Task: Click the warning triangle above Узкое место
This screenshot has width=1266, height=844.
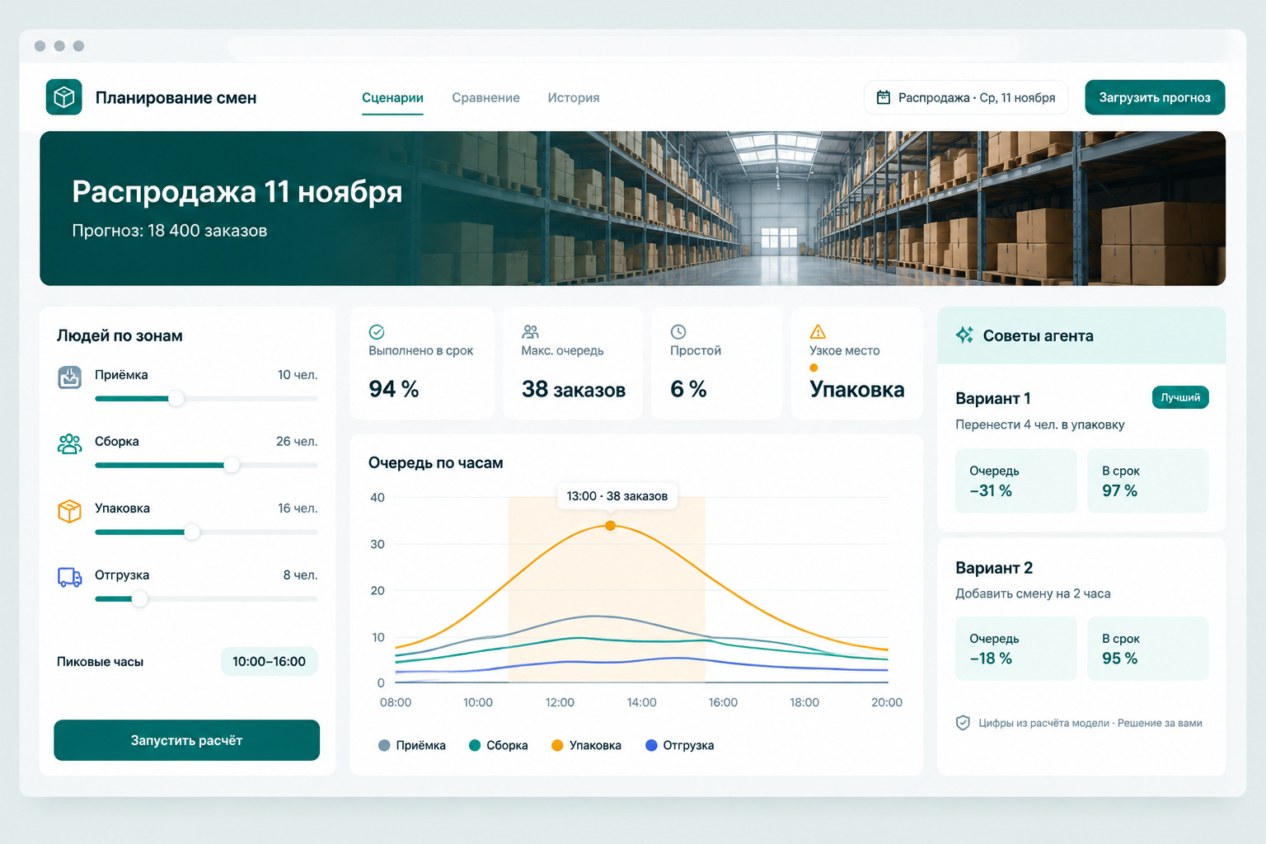Action: 818,331
